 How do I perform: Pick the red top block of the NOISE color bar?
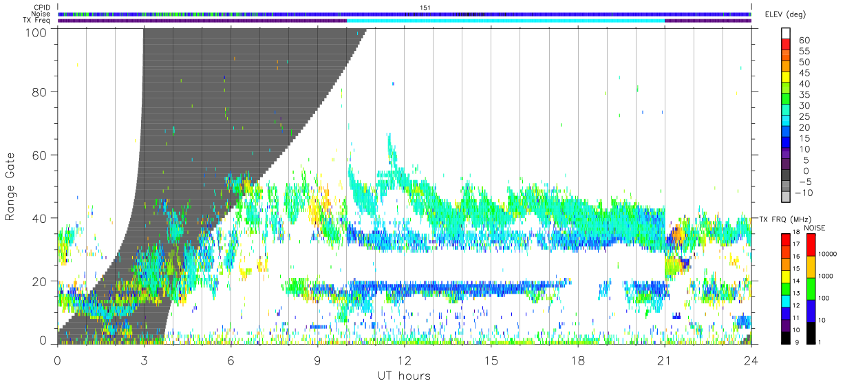(810, 245)
